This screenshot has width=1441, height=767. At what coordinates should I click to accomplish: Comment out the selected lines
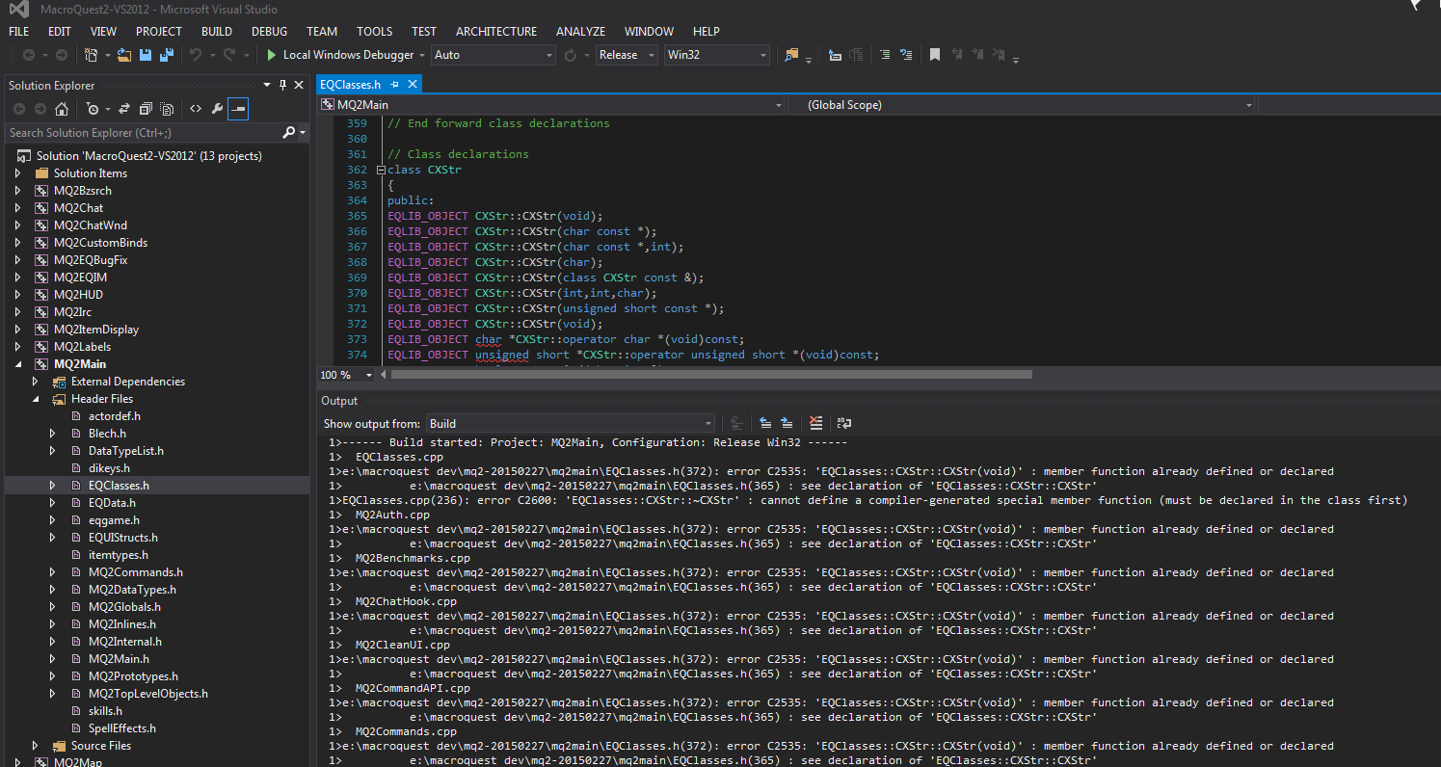[885, 55]
